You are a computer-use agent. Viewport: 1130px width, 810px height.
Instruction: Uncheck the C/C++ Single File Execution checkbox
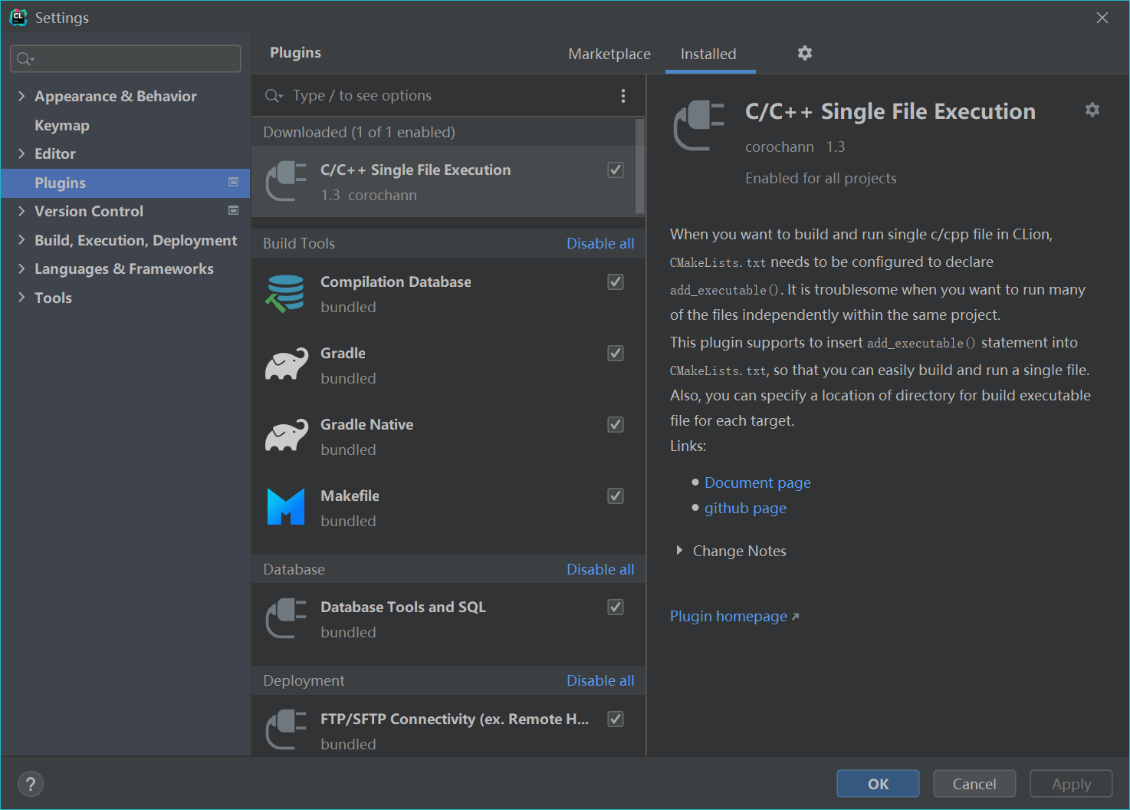pyautogui.click(x=616, y=170)
